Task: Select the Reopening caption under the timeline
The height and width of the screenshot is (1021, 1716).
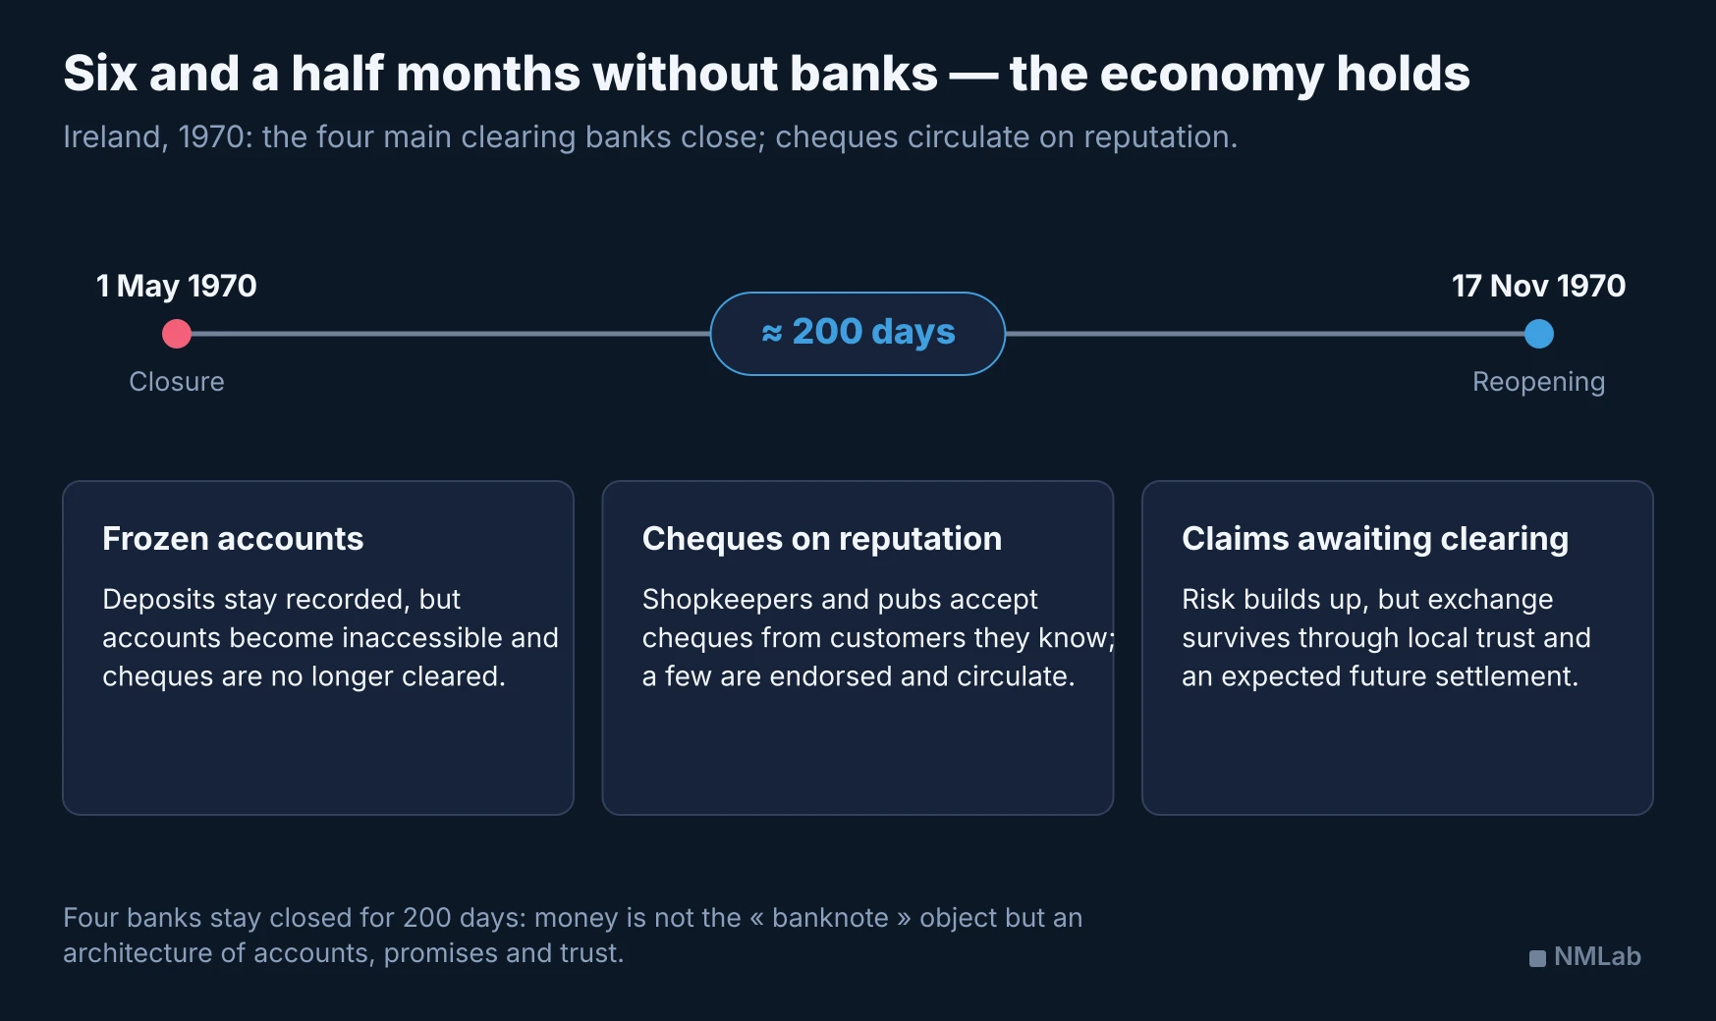Action: (1539, 382)
